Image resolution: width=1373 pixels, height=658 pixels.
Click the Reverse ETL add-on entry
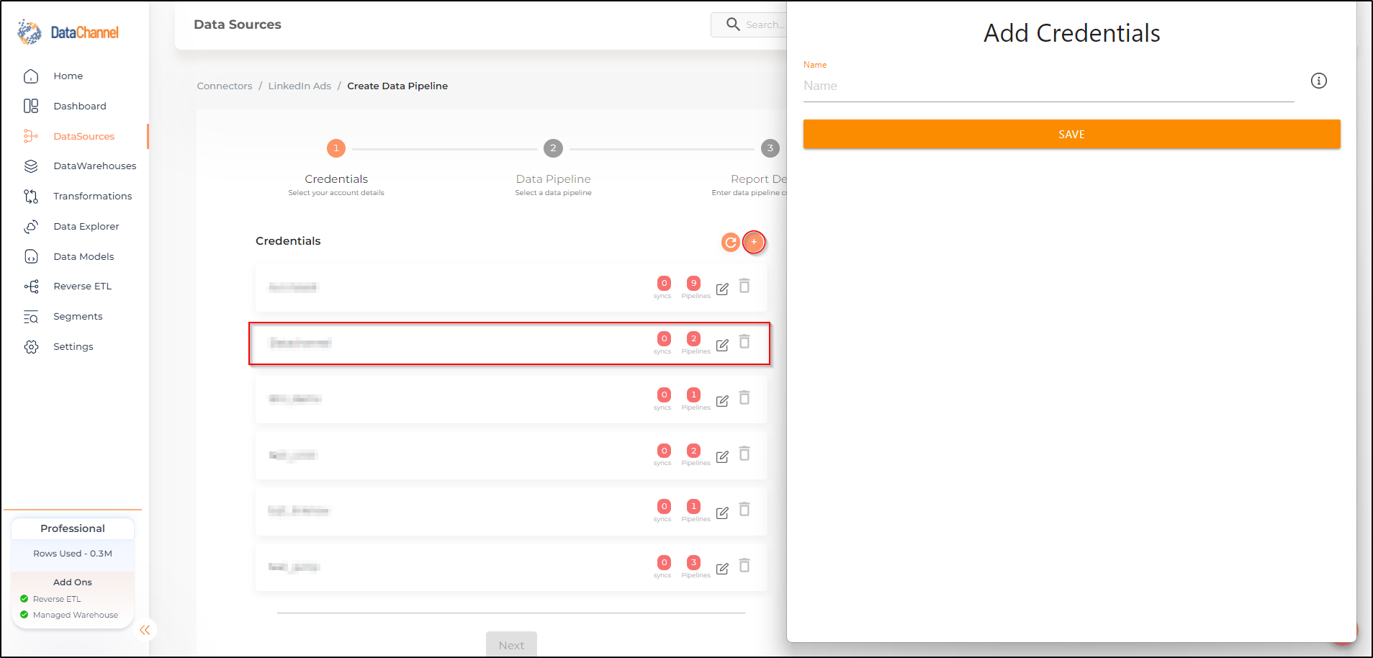click(x=57, y=599)
